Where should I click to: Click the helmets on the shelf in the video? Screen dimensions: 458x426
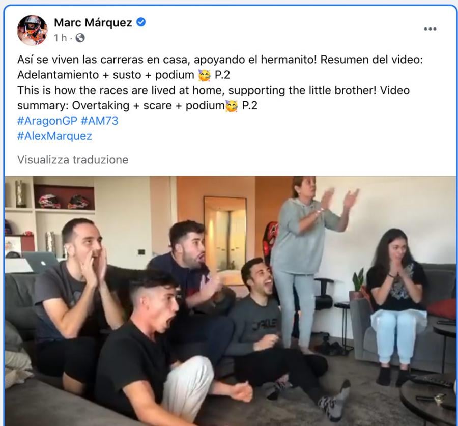pos(64,202)
